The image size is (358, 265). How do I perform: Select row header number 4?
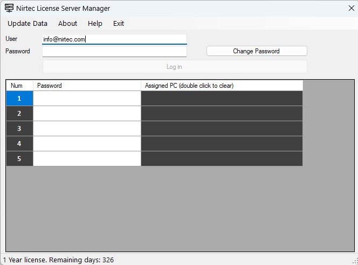coord(19,143)
